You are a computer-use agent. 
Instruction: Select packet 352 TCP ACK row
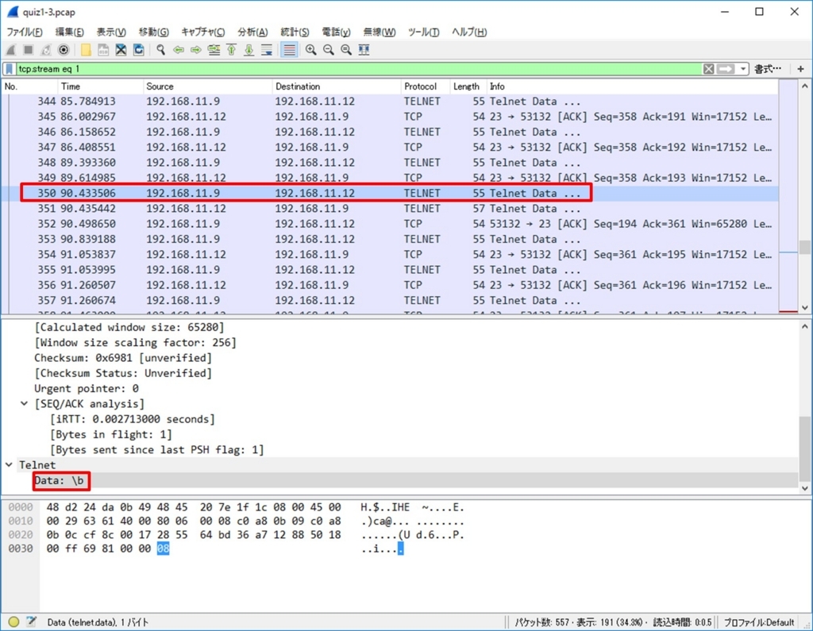click(389, 224)
